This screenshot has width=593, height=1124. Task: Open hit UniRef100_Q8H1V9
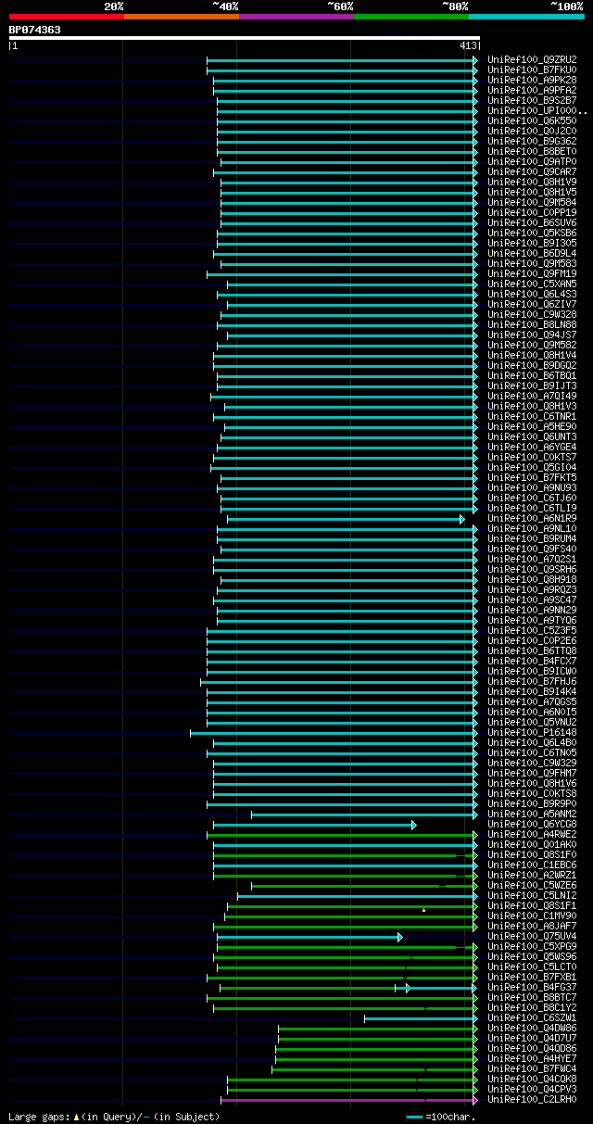coord(532,182)
